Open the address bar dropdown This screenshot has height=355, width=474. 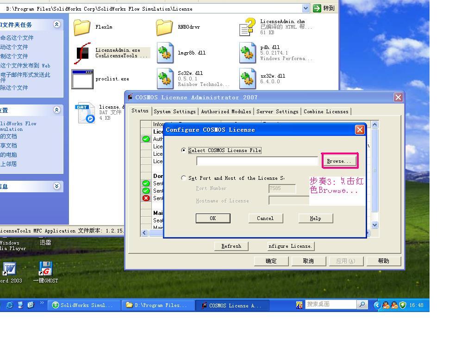pos(306,8)
